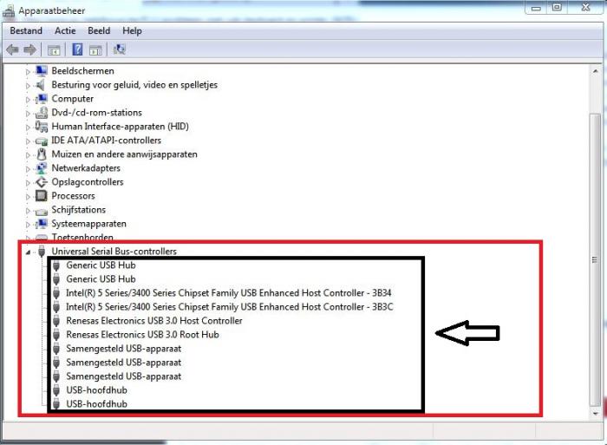Screen dimensions: 607x445
Task: Open the Help menu
Action: pyautogui.click(x=132, y=30)
